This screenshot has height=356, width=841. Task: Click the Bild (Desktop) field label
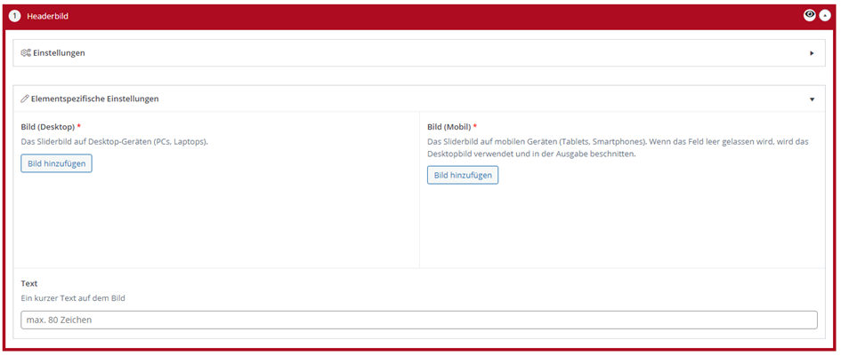pos(47,127)
